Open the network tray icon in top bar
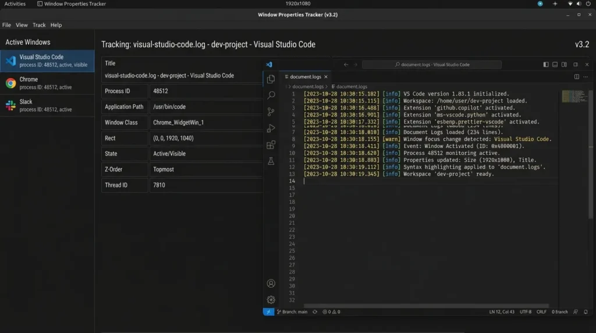 click(x=570, y=4)
